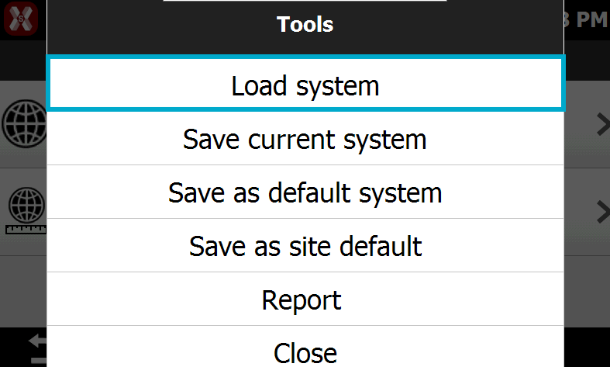This screenshot has height=367, width=610.
Task: Open the clock time display showing PM
Action: point(587,19)
